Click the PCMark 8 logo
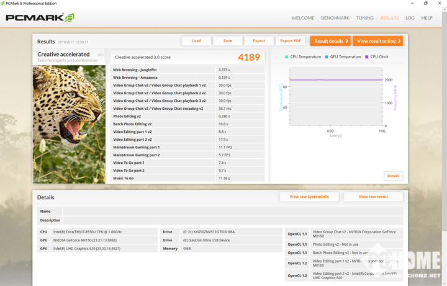The width and height of the screenshot is (447, 286). pos(40,17)
